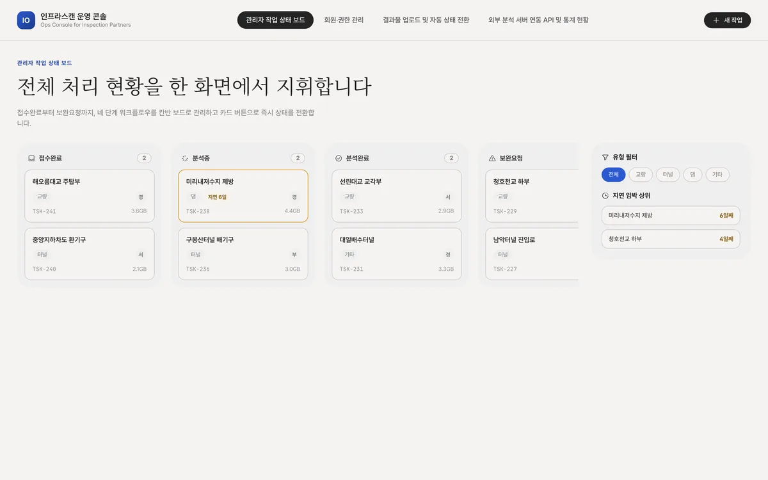Open the 해오름대교 주탑부 card
The width and height of the screenshot is (768, 480).
[90, 196]
